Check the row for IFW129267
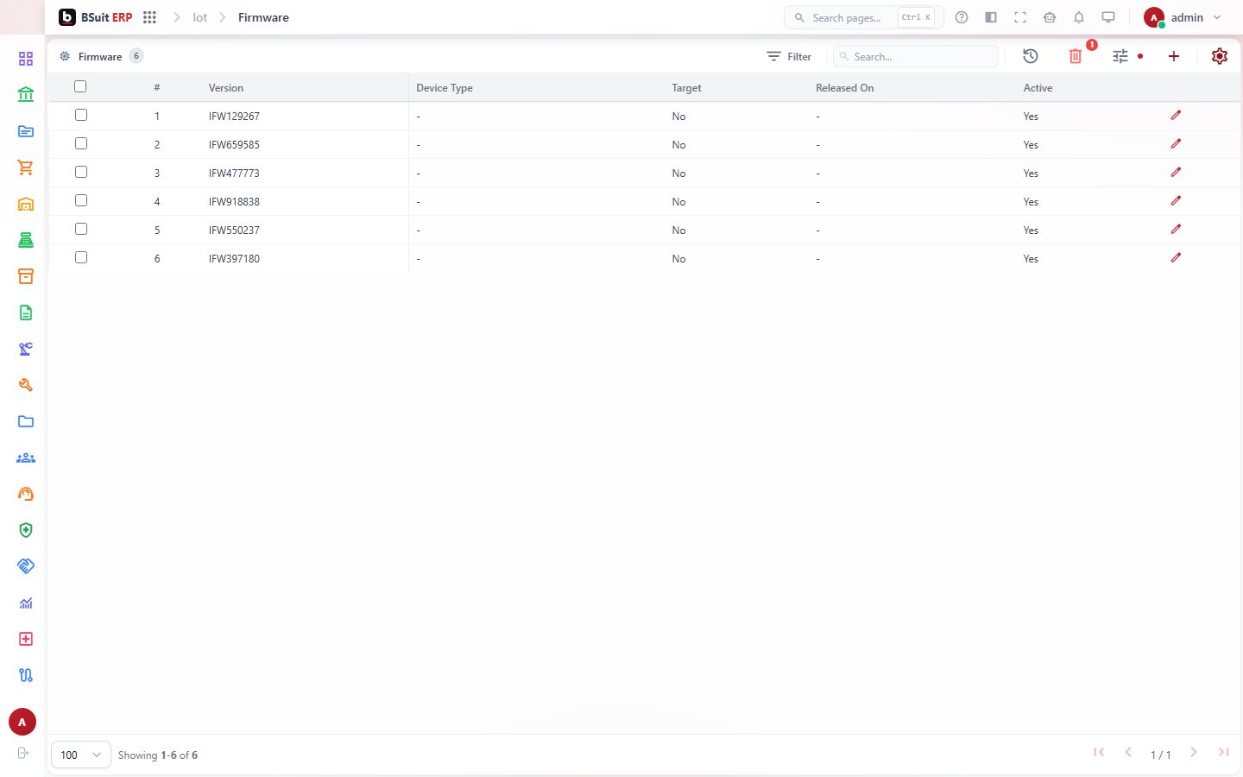Screen dimensions: 1243x777 click(x=81, y=115)
